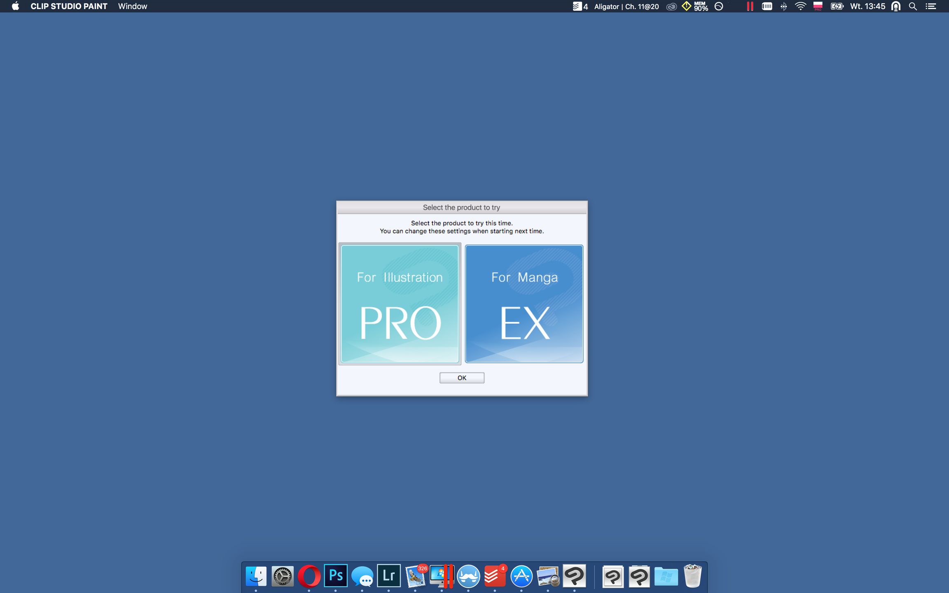Open the Apple menu

pos(15,6)
